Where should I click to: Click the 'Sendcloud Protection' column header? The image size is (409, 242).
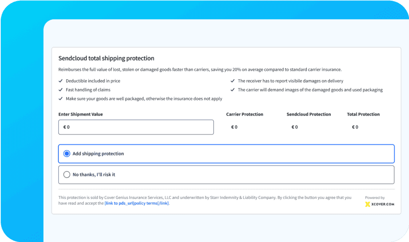(x=309, y=114)
